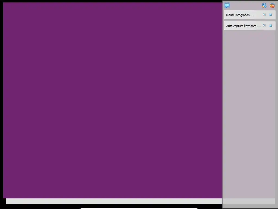Click the keep finished progresses sort icon
The width and height of the screenshot is (278, 209).
click(x=264, y=5)
